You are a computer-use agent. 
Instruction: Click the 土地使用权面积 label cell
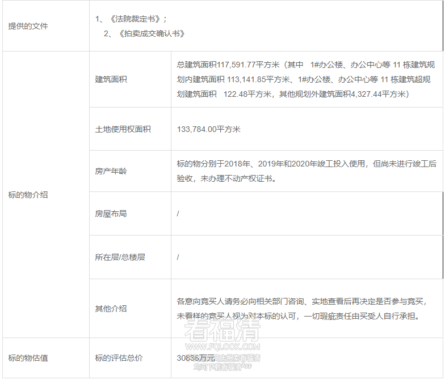123,129
